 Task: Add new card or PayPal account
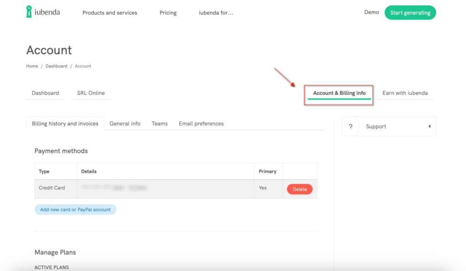click(75, 210)
